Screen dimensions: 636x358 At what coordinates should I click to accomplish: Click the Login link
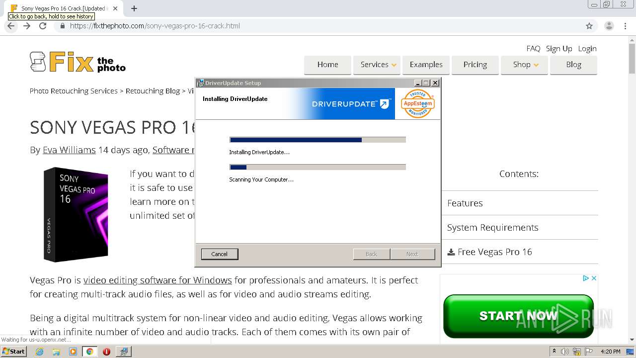pos(587,48)
